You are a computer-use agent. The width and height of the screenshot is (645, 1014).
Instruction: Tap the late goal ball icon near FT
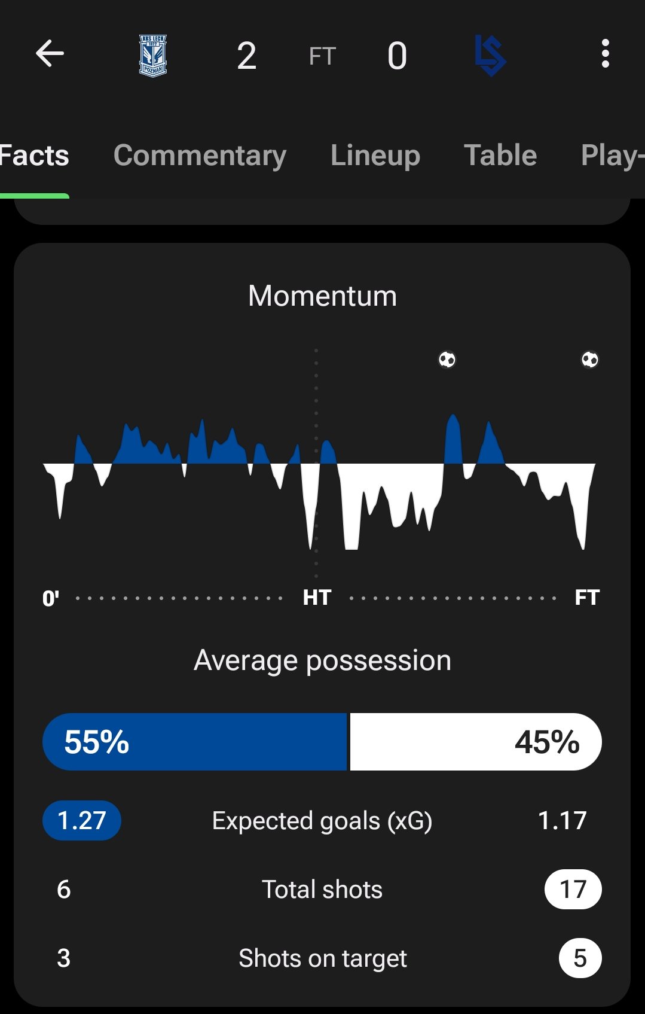tap(590, 360)
